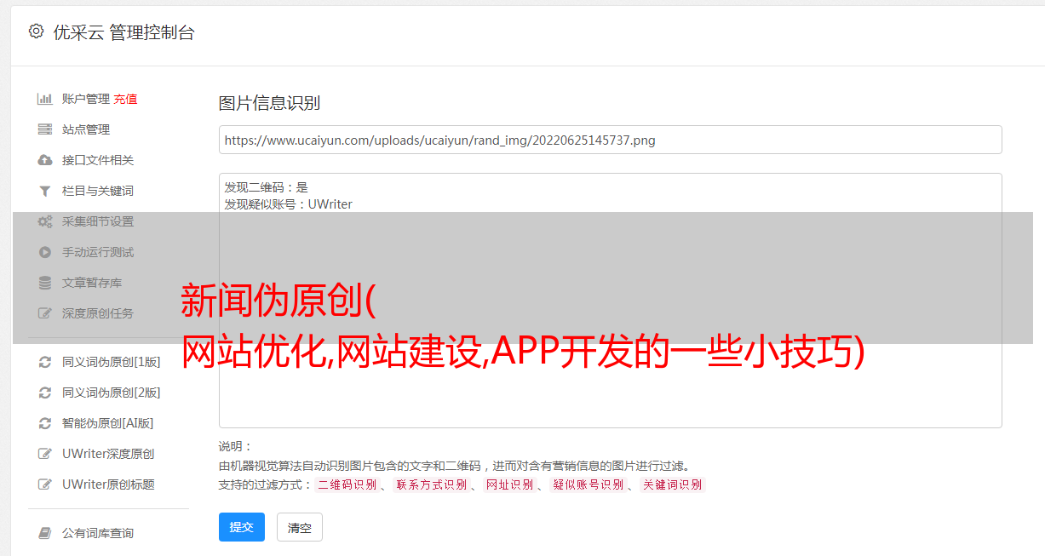Open 接口文件相关 menu item
Image resolution: width=1045 pixels, height=556 pixels.
tap(98, 160)
